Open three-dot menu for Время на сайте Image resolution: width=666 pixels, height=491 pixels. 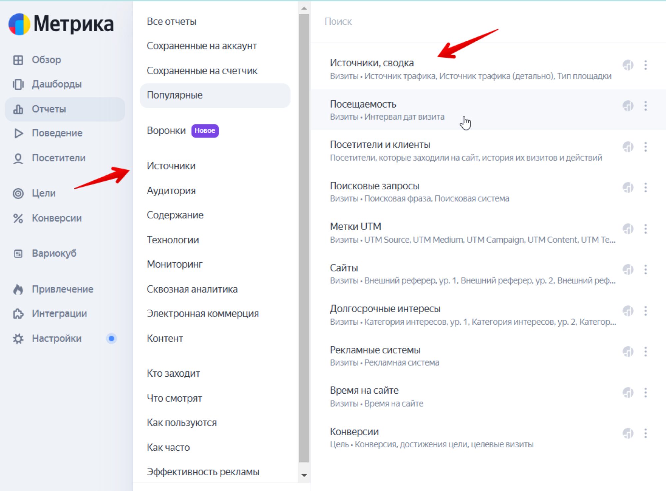pyautogui.click(x=646, y=392)
